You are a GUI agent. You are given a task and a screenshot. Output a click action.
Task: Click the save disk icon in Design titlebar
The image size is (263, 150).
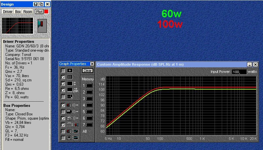pos(36,4)
